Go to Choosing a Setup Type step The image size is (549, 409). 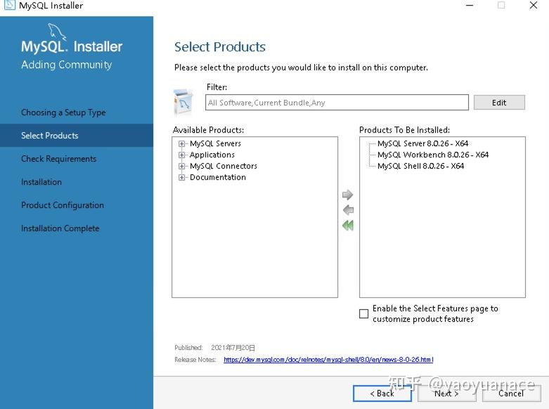click(63, 112)
